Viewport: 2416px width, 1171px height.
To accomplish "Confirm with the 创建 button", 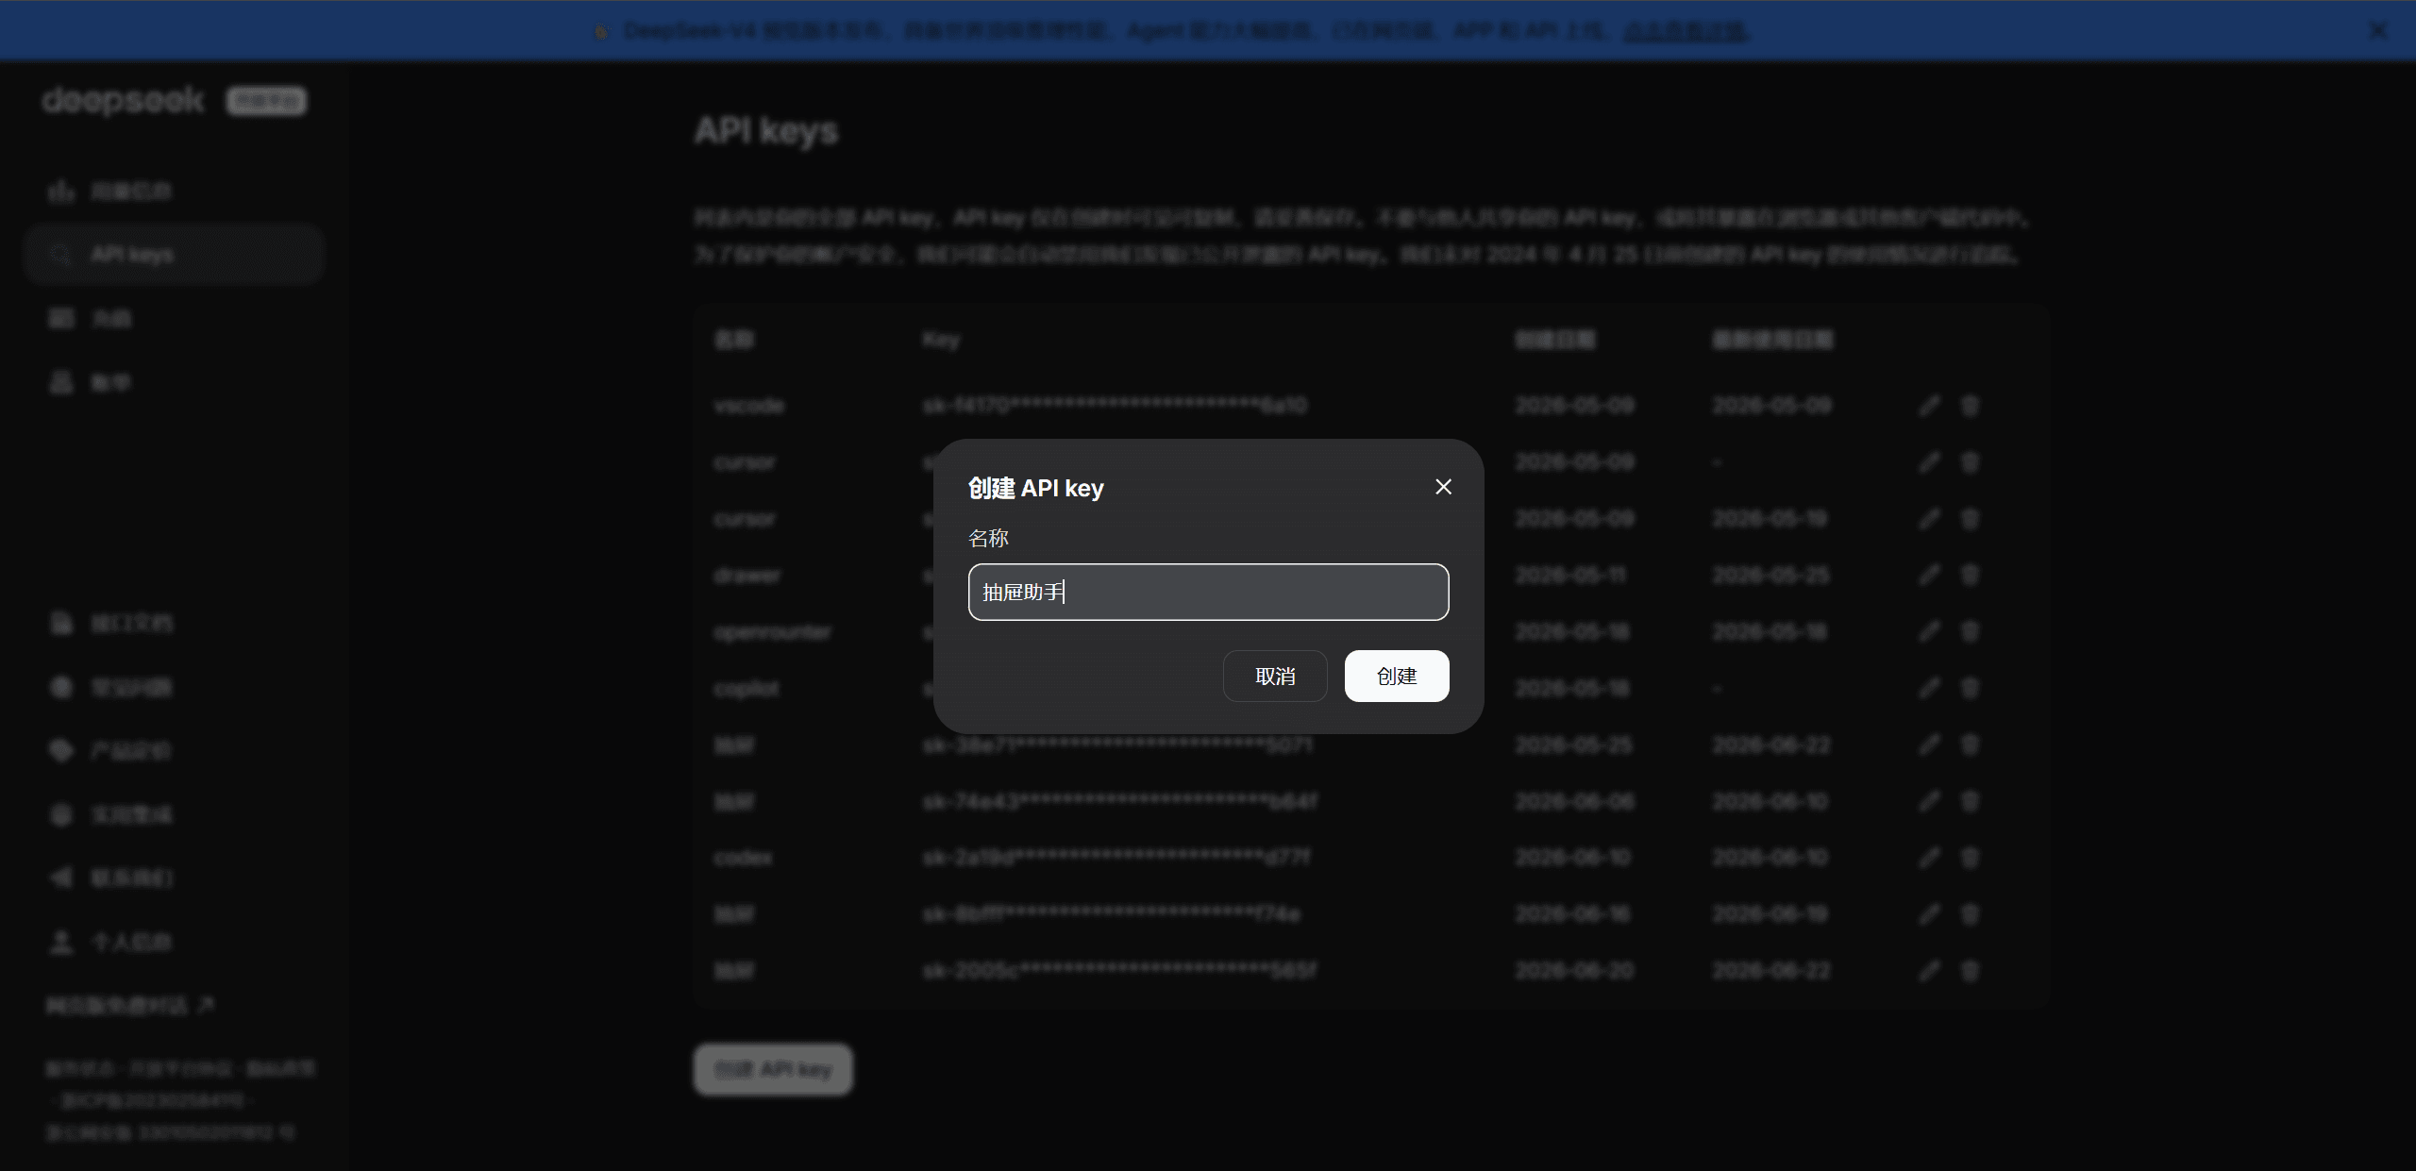I will 1397,676.
